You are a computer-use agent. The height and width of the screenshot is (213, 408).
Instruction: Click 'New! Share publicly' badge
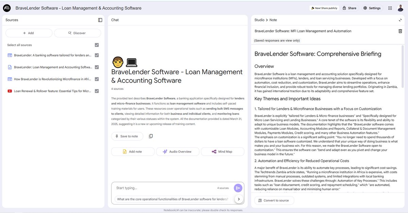324,8
